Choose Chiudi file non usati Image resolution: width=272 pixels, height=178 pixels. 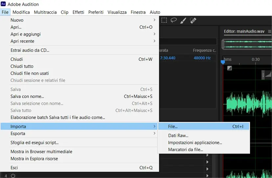click(79, 73)
